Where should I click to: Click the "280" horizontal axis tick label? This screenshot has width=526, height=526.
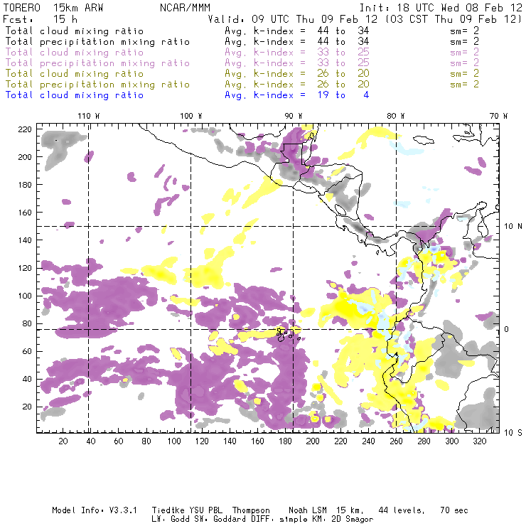pyautogui.click(x=424, y=441)
